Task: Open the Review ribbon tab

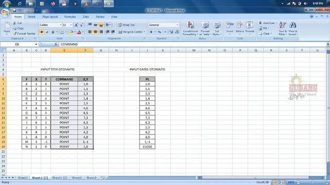Action: pyautogui.click(x=100, y=16)
